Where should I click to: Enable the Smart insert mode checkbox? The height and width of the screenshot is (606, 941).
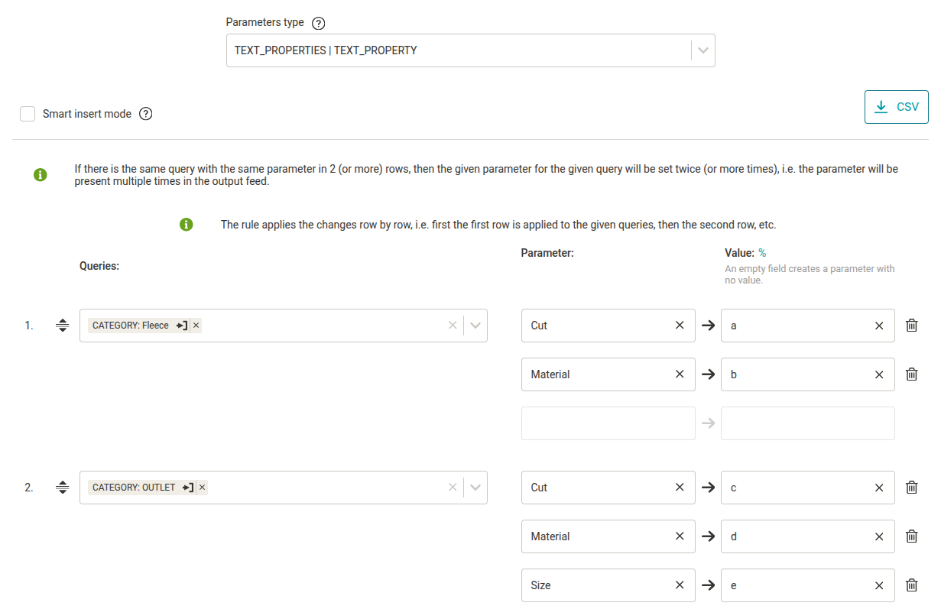pyautogui.click(x=28, y=114)
